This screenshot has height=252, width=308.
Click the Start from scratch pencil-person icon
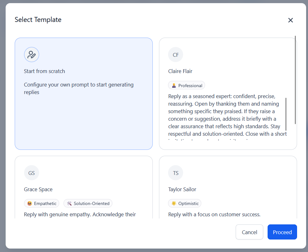point(31,55)
